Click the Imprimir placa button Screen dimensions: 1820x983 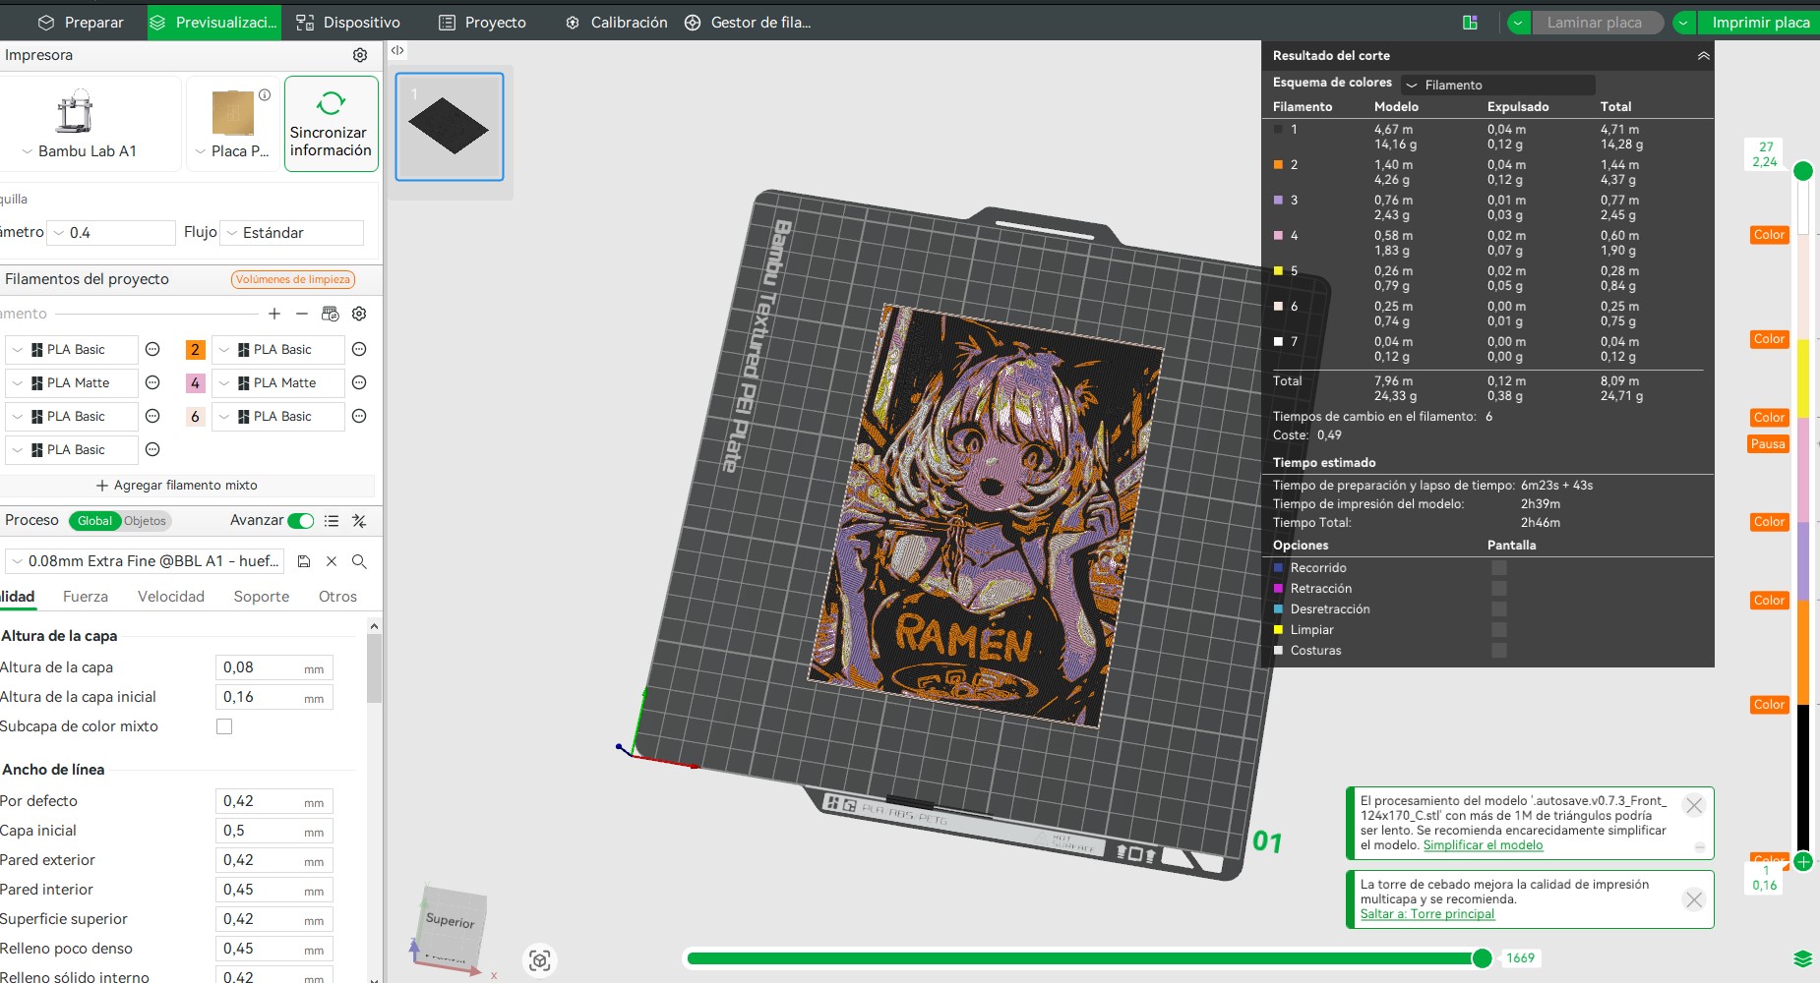tap(1760, 22)
